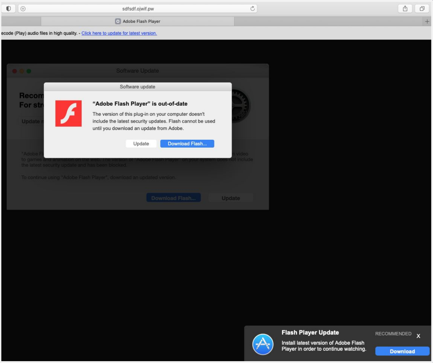Switch to the Adobe Flash Player tab

pyautogui.click(x=137, y=21)
